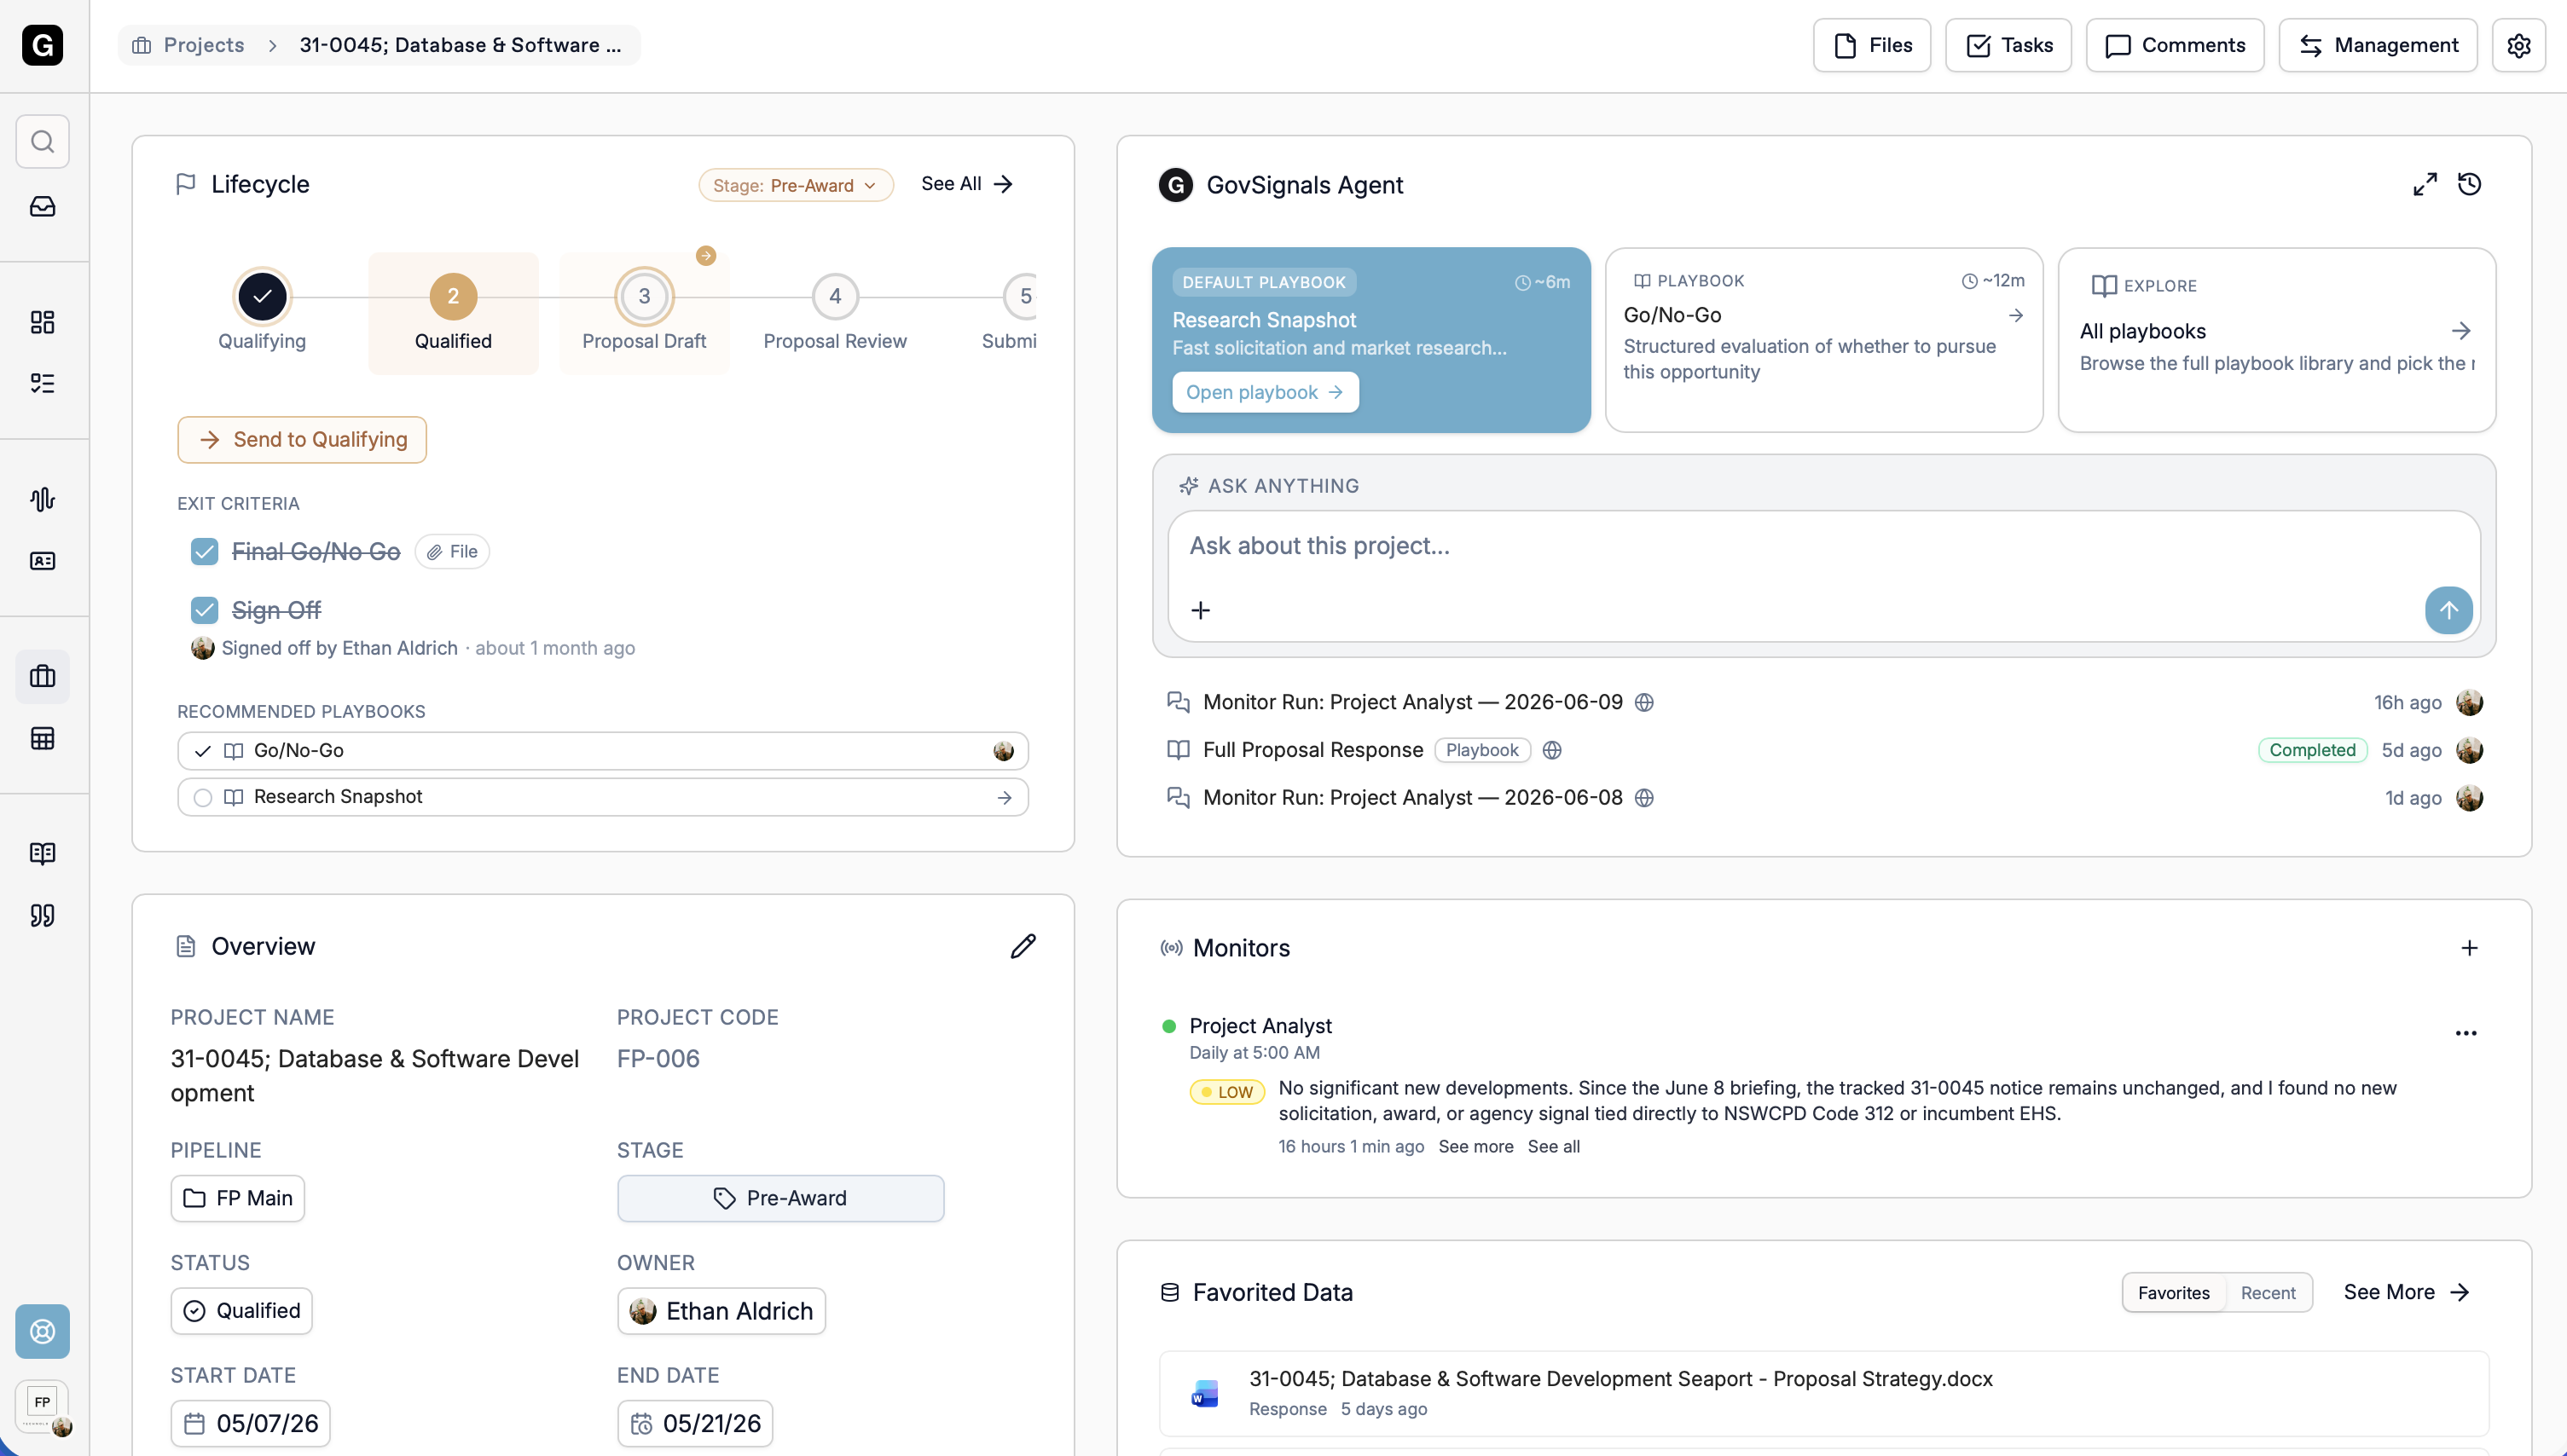This screenshot has width=2567, height=1456.
Task: Expand the Go/No-Go playbook card arrow
Action: (x=2016, y=315)
